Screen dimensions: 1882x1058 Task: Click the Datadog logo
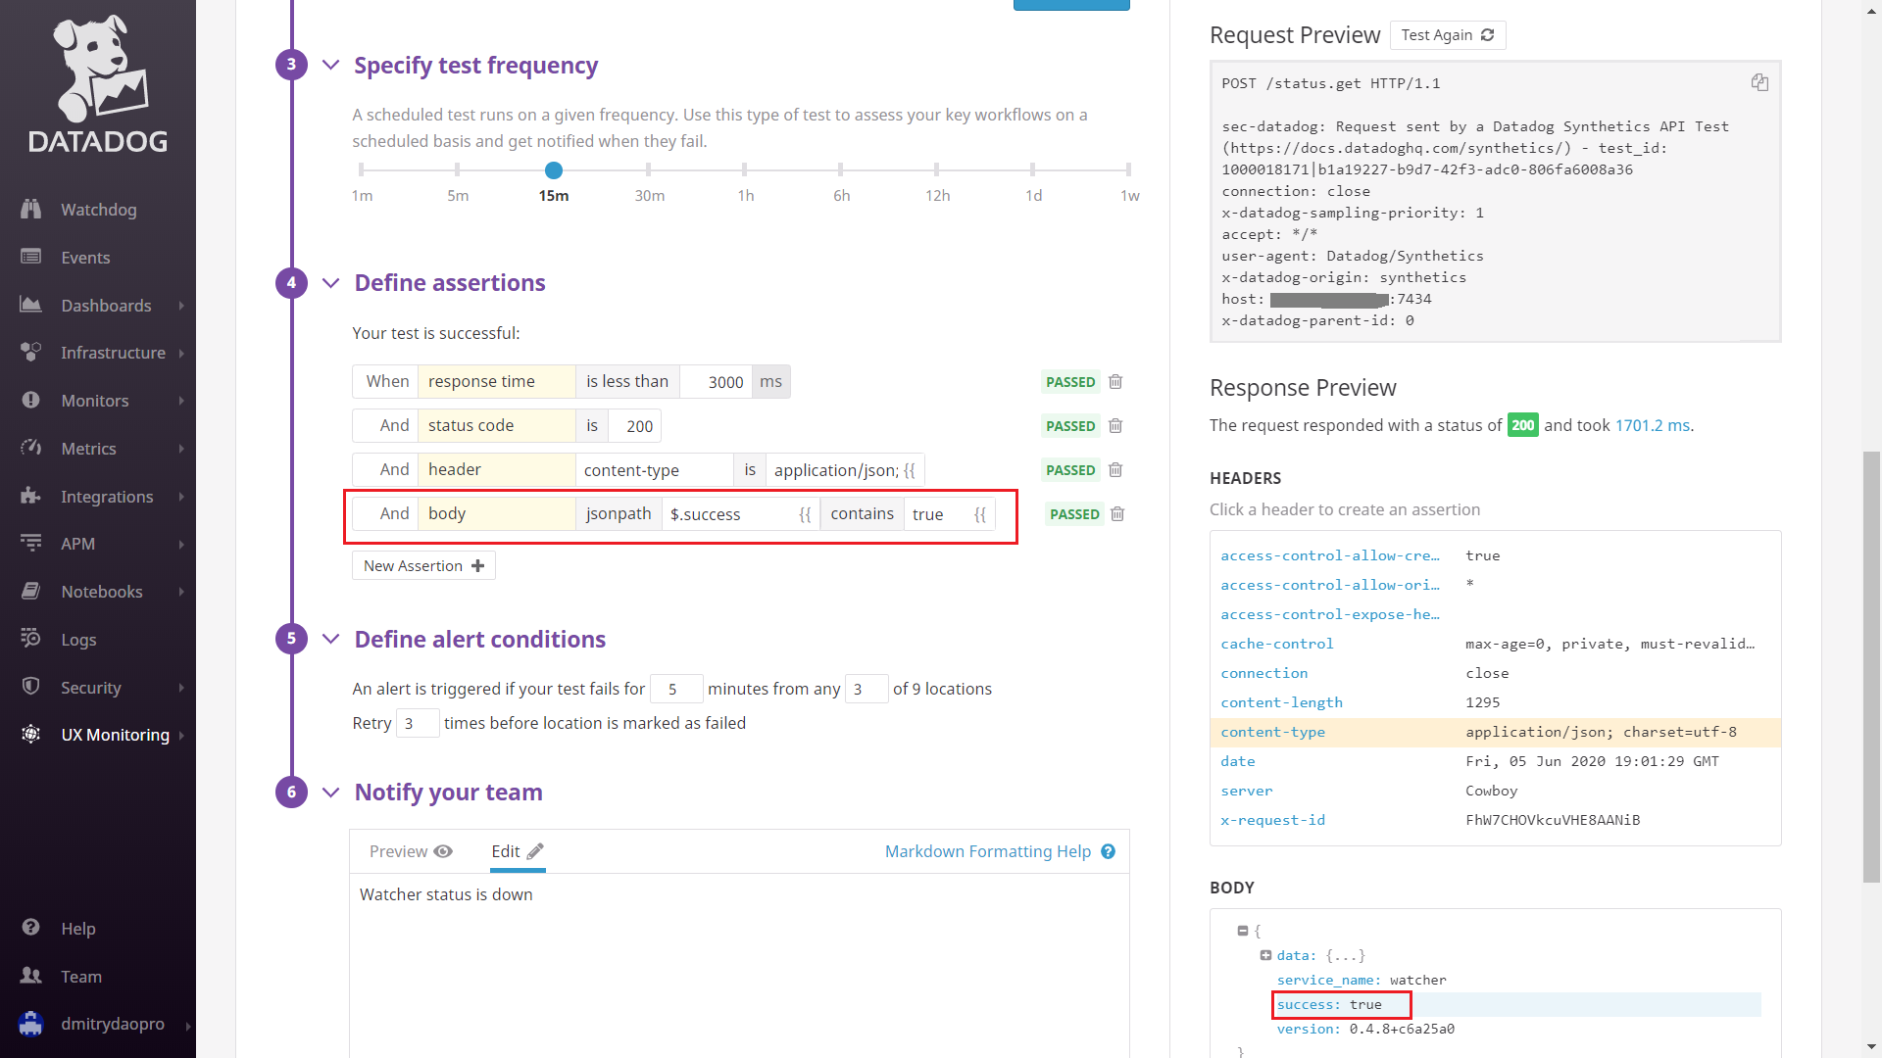click(x=98, y=83)
